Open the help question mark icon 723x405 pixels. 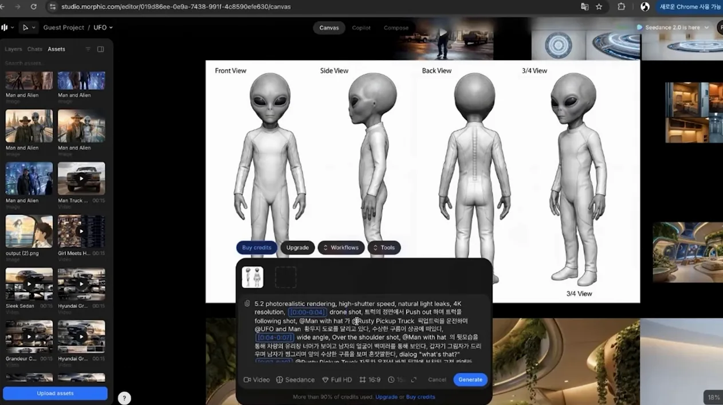124,398
